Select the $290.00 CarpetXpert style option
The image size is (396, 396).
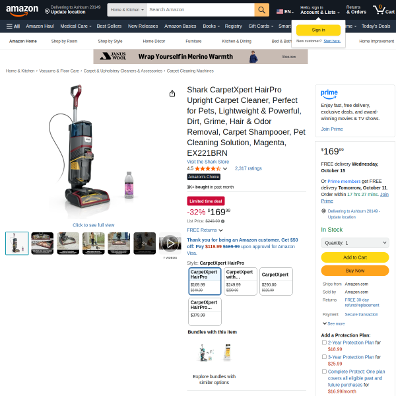point(276,281)
